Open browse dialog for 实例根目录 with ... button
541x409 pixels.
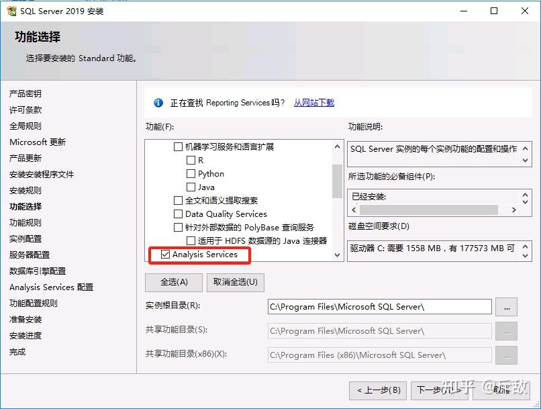click(508, 306)
